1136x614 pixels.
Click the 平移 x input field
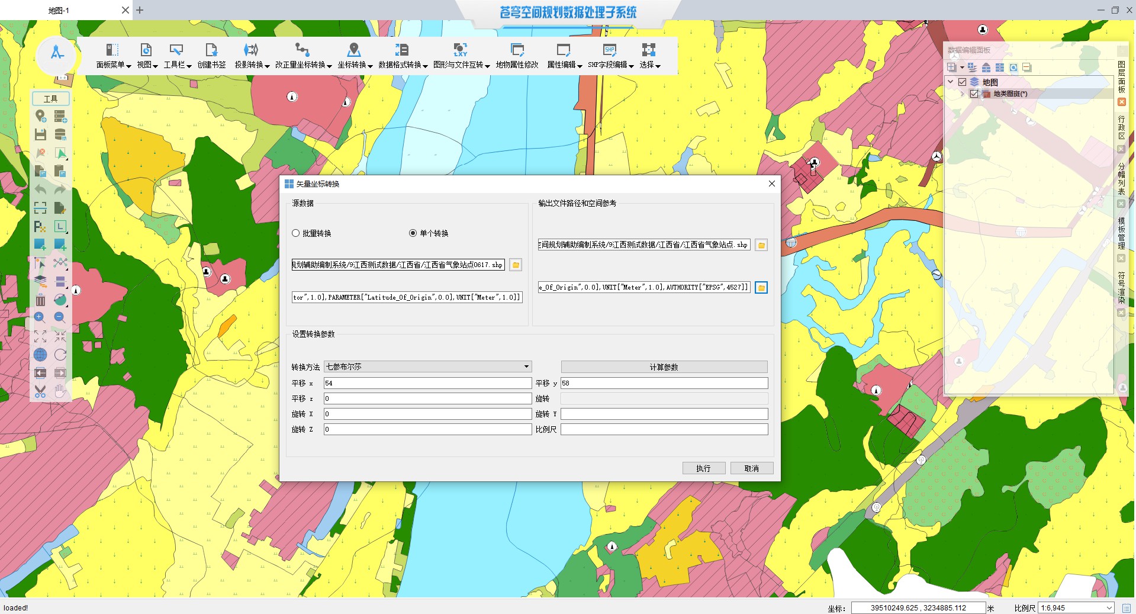[x=427, y=383]
